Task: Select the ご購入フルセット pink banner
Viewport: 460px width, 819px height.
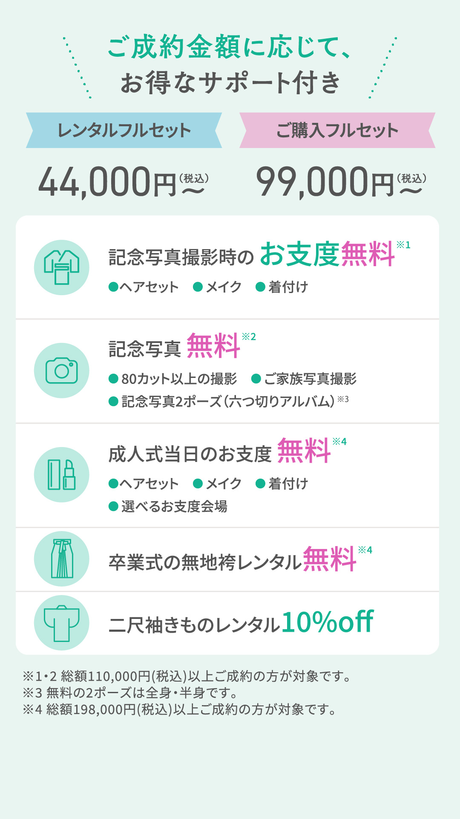Action: click(337, 131)
